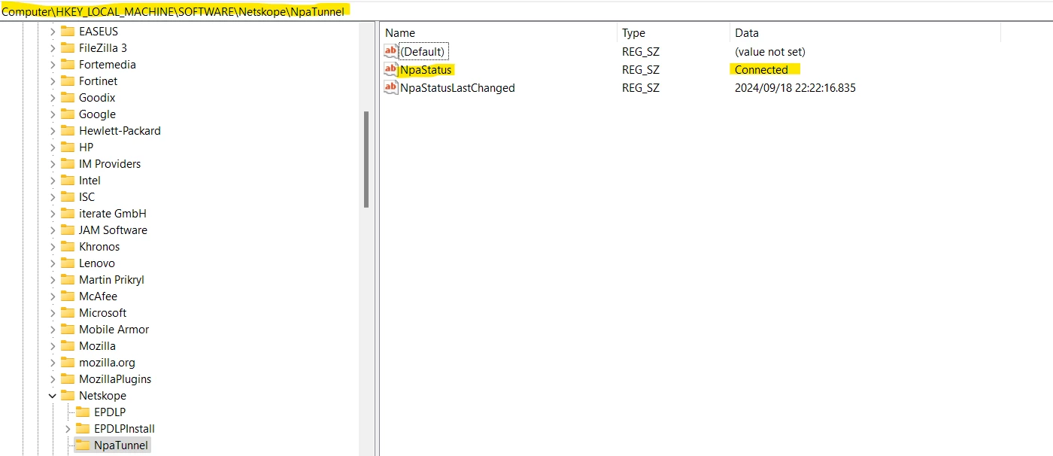The height and width of the screenshot is (456, 1053).
Task: Click the Goodix folder icon
Action: tap(68, 98)
